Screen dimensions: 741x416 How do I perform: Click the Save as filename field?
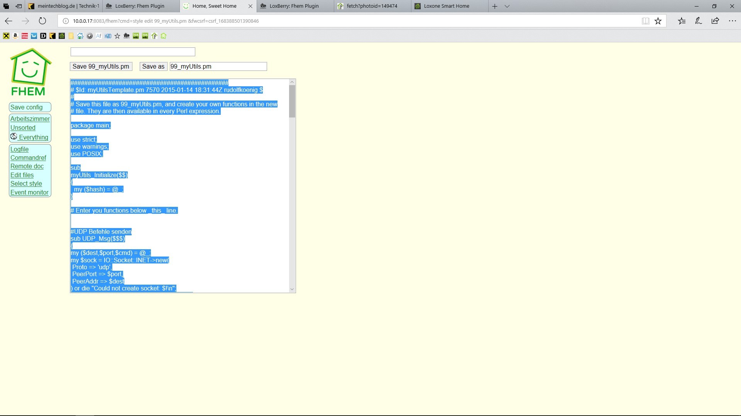click(218, 66)
